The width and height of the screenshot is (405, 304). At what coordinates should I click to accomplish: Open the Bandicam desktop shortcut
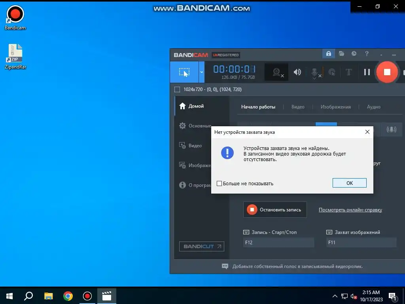15,17
